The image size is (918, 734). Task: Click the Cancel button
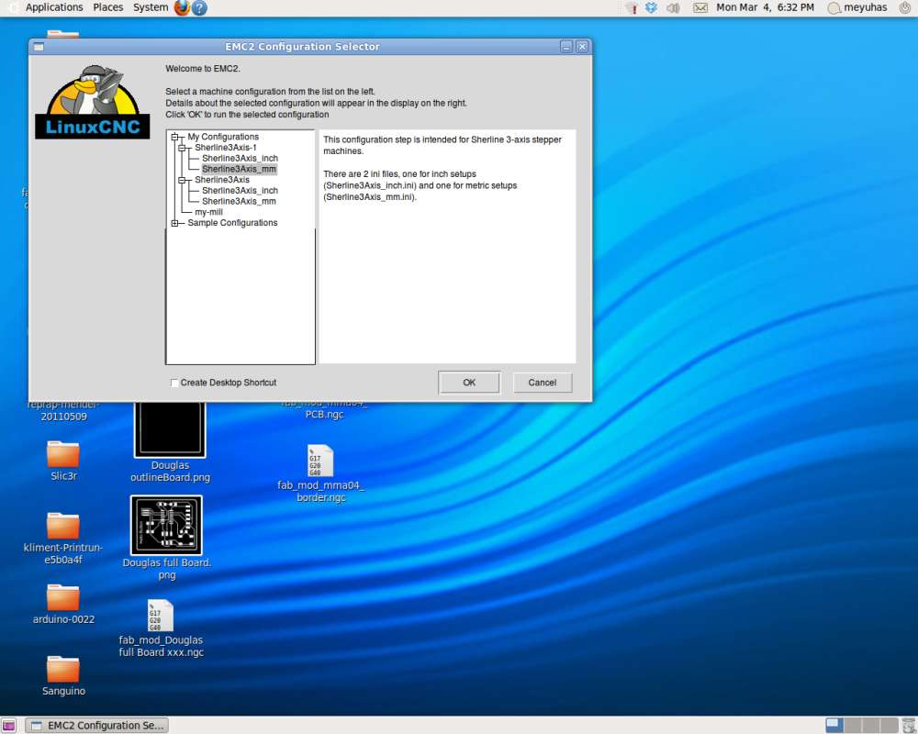[x=543, y=383]
